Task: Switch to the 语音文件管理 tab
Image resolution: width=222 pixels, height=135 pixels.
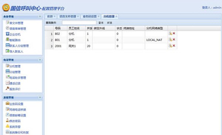Action: [x=68, y=17]
